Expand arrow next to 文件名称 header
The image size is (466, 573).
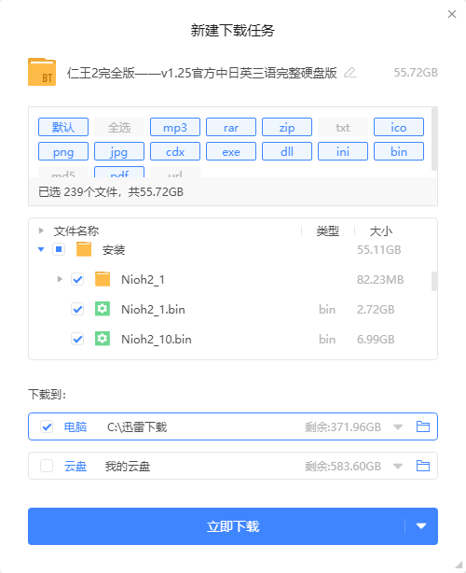(41, 231)
